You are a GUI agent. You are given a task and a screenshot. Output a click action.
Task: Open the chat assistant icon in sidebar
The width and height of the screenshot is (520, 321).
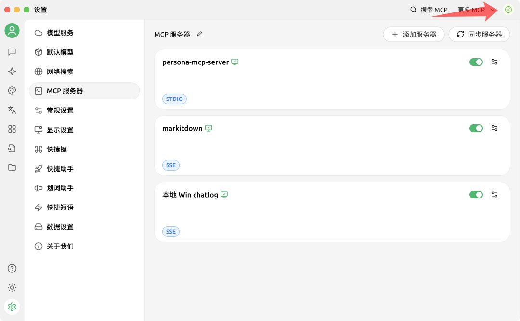click(12, 52)
